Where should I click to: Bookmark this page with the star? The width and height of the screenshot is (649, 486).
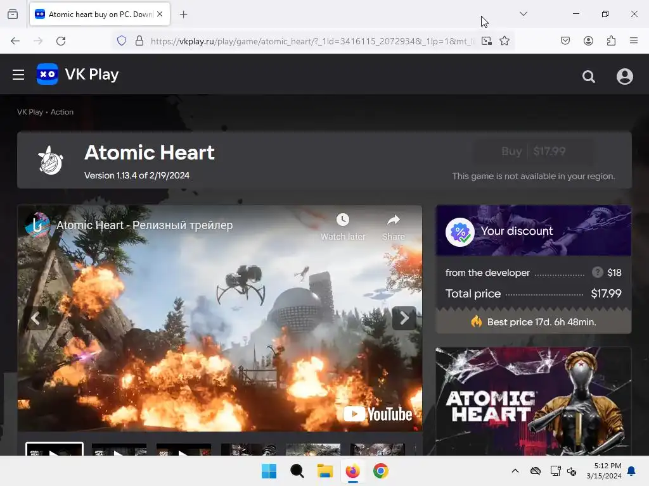[x=504, y=41]
